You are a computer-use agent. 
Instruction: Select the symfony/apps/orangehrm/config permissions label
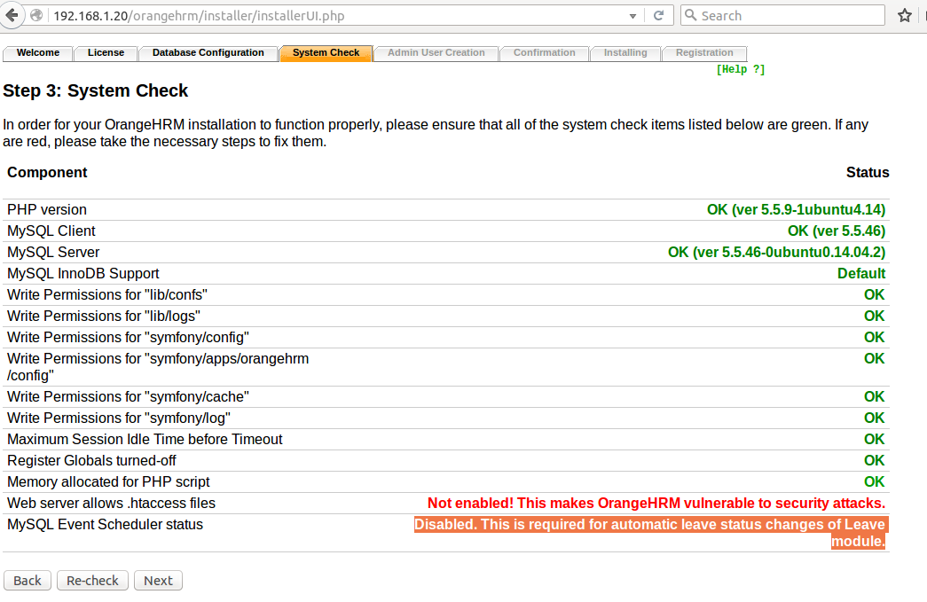click(158, 367)
